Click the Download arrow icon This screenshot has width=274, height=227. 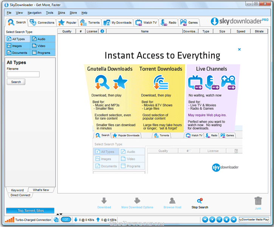click(x=104, y=201)
